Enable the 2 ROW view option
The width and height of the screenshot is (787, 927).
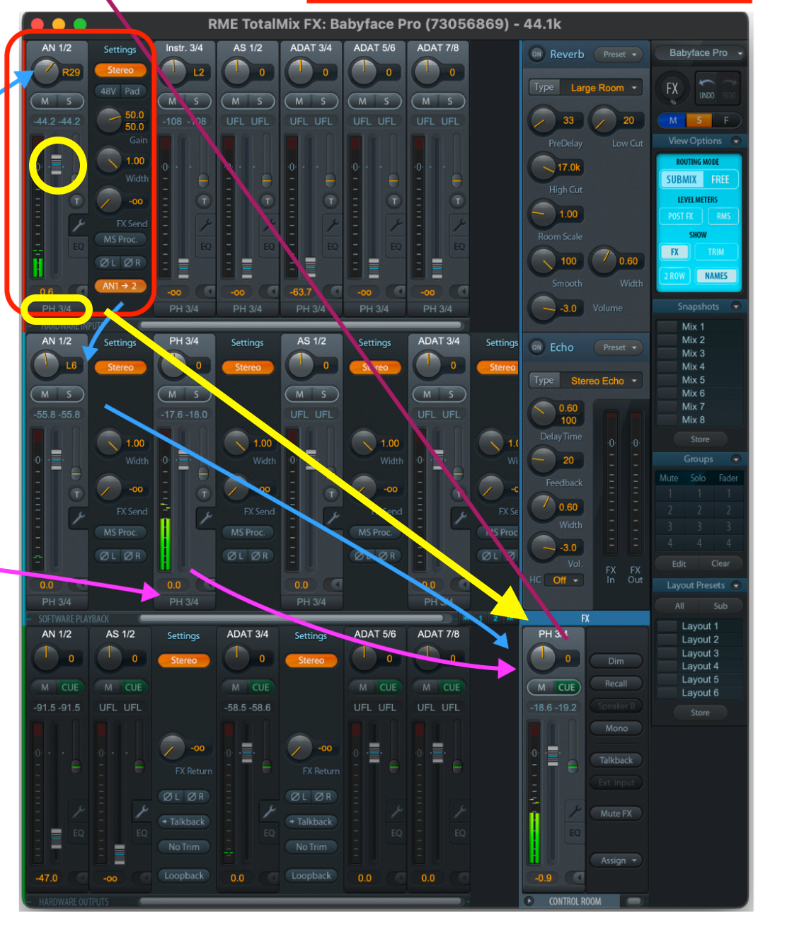click(x=674, y=276)
